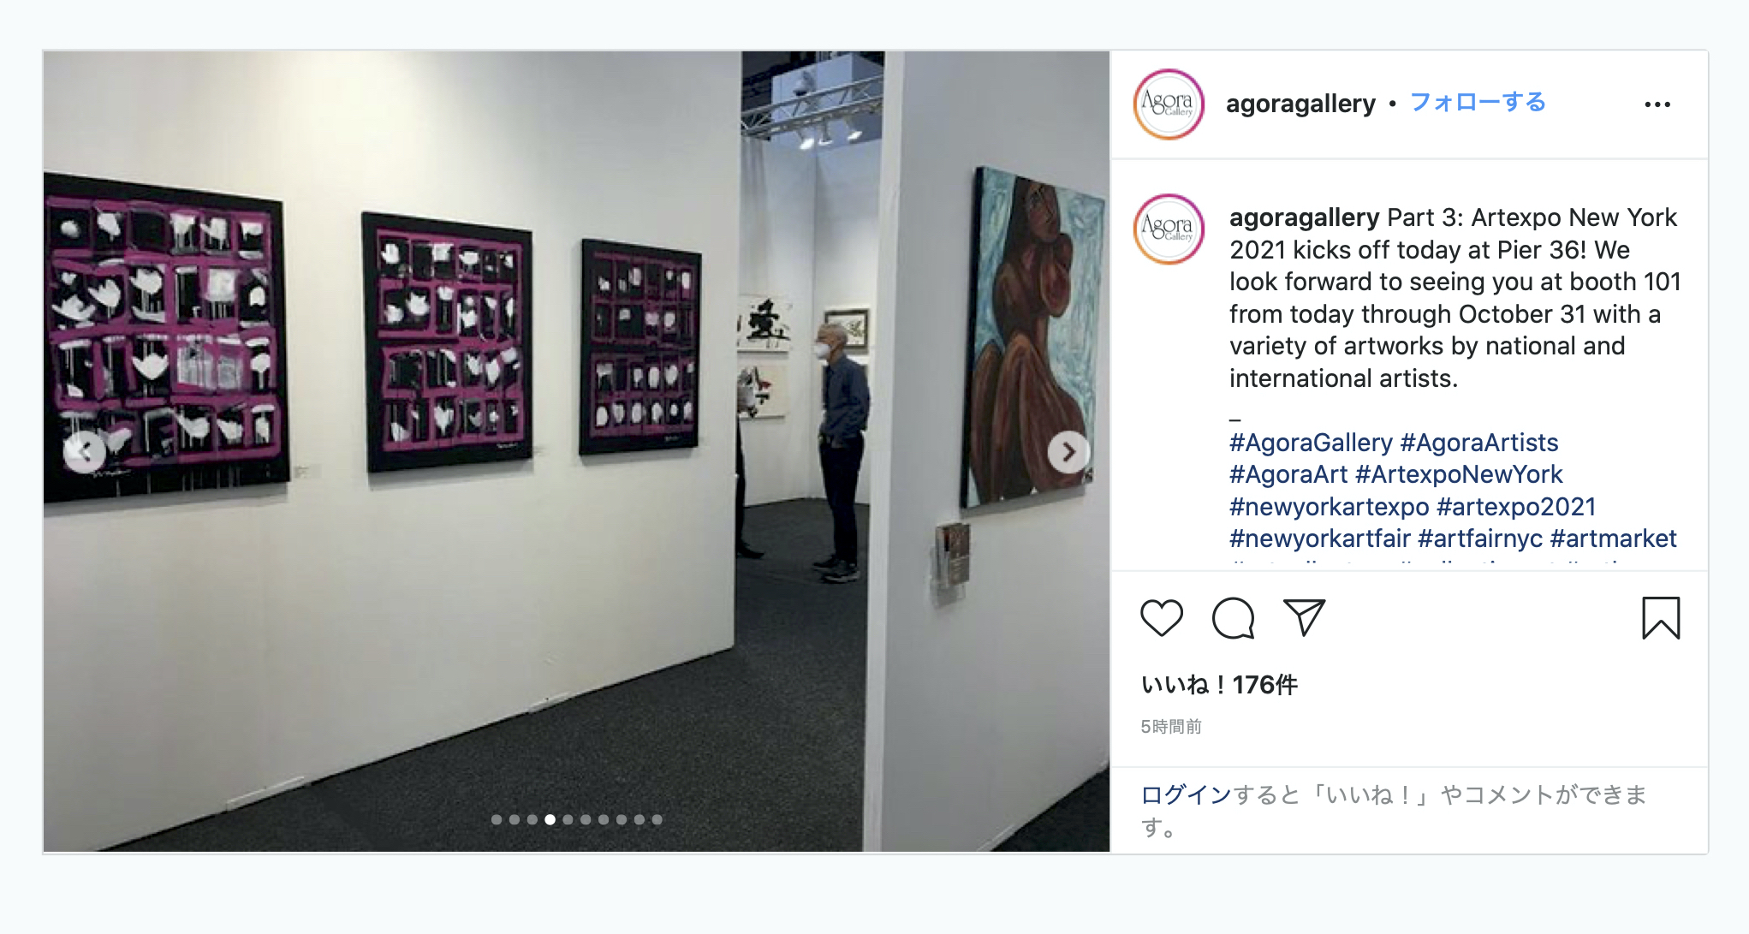View the likes count いいね！176件

1219,685
